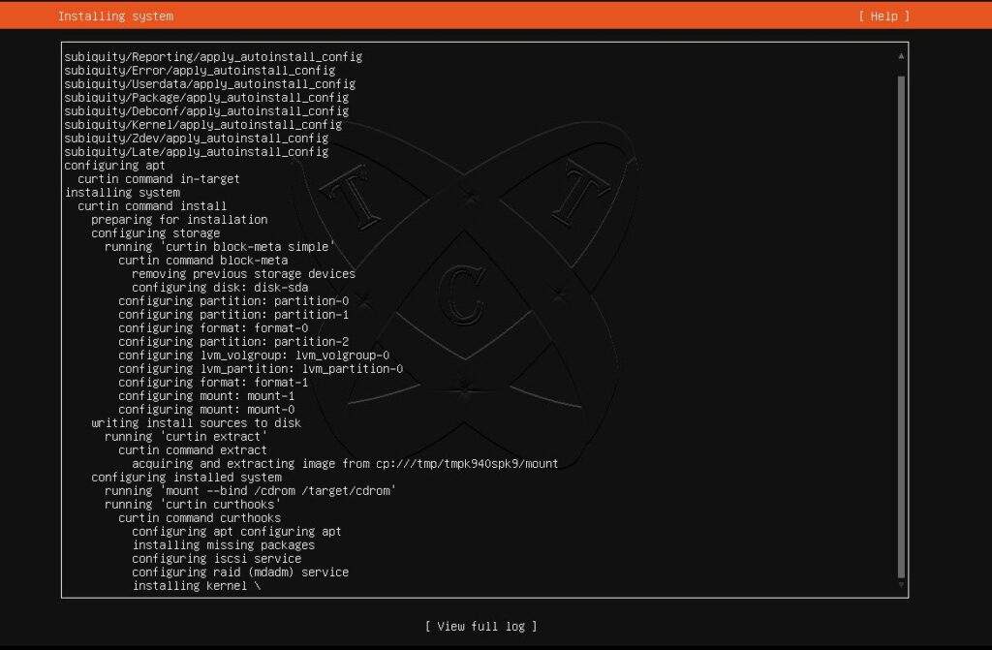This screenshot has width=992, height=650.
Task: Click 'configuring disk: disk-sda' line
Action: pyautogui.click(x=220, y=288)
